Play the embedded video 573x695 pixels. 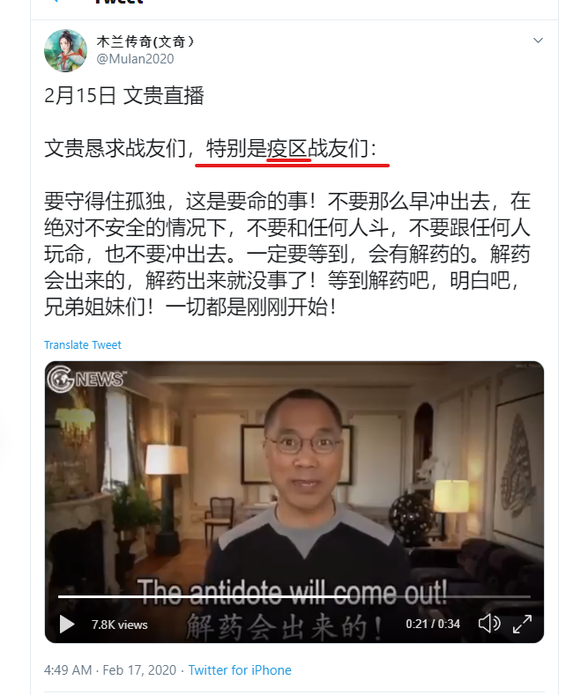coord(67,624)
